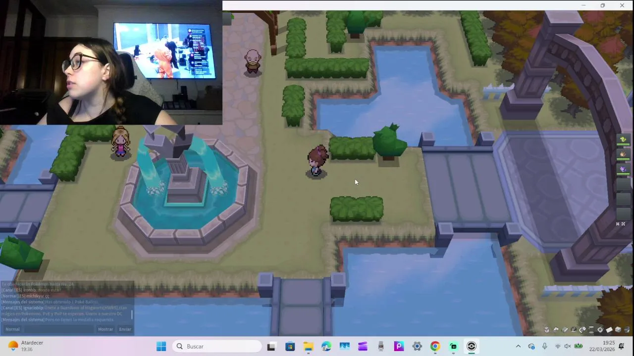
Task: Click the chat message from ironbb
Action: 31,290
